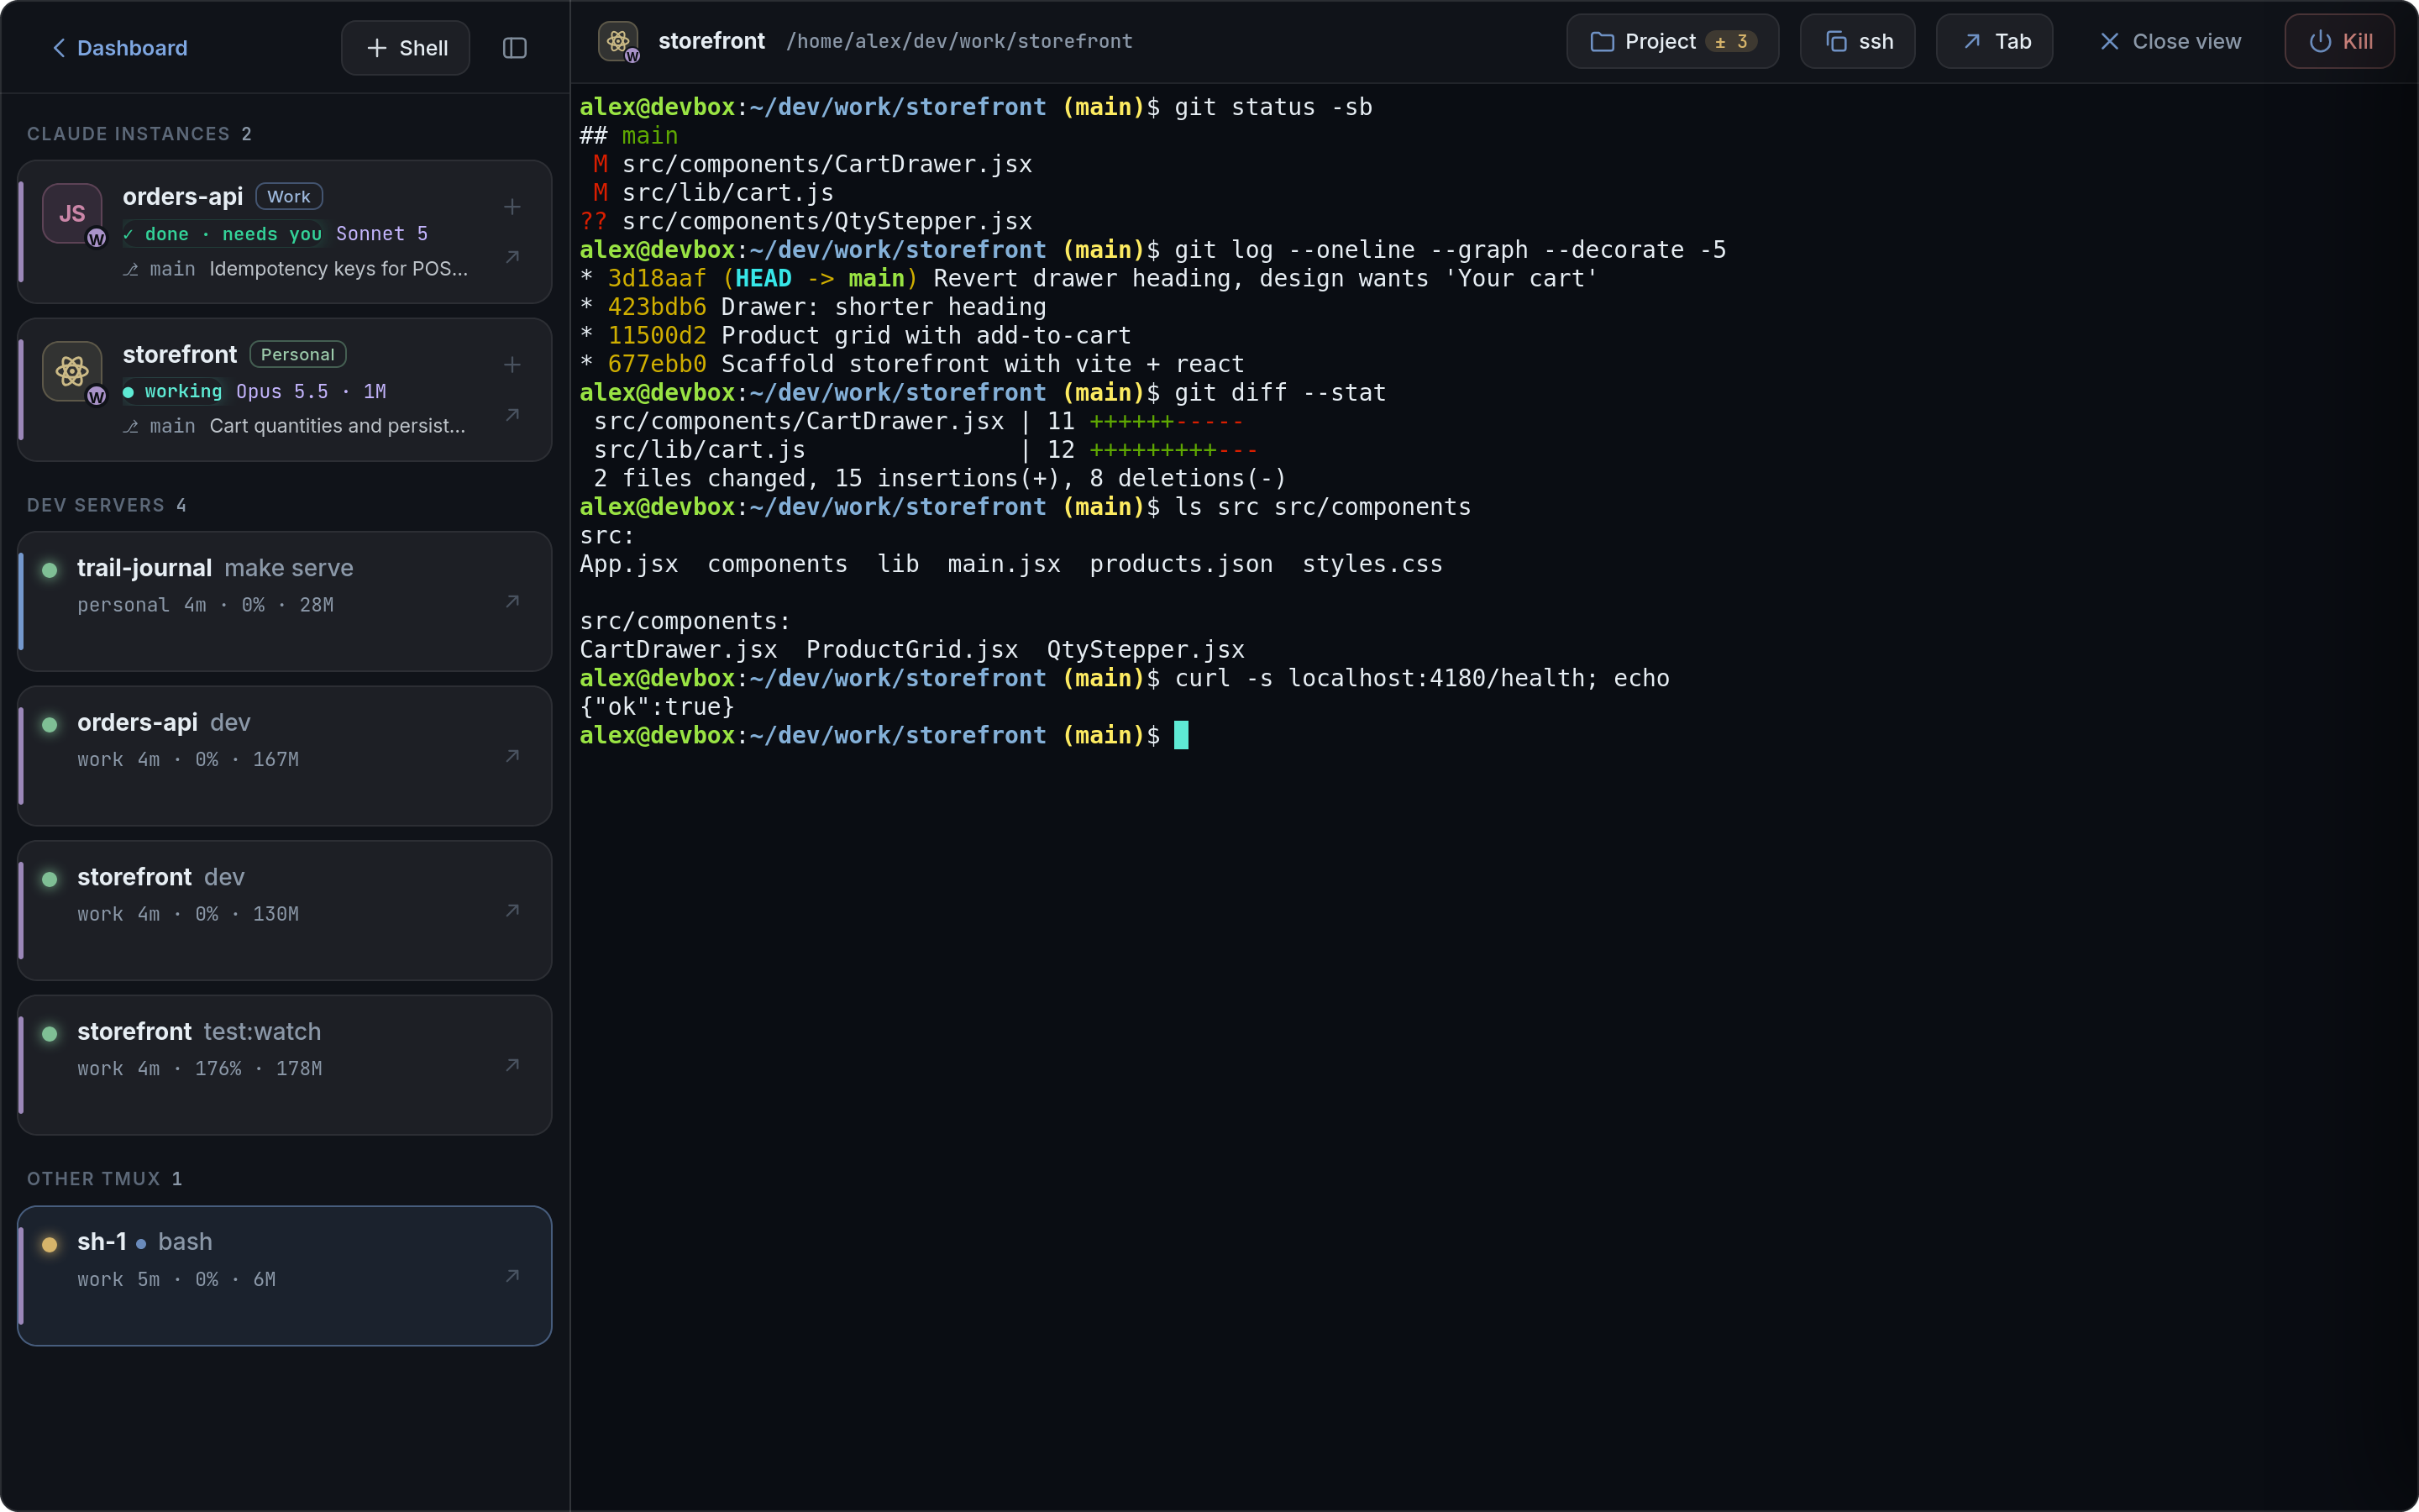Open a new Shell

click(406, 48)
